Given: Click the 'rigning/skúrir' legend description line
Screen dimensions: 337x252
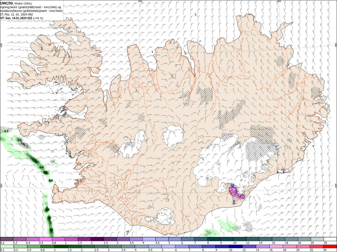Looking at the screenshot, I should point(31,7).
